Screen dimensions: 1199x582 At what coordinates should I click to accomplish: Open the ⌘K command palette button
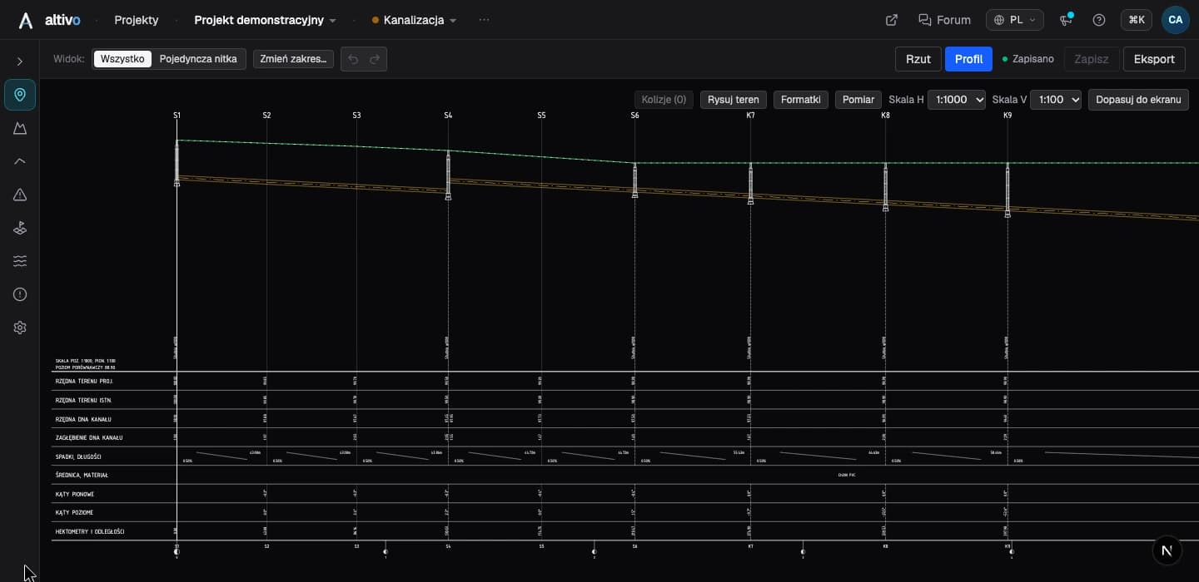click(x=1137, y=20)
